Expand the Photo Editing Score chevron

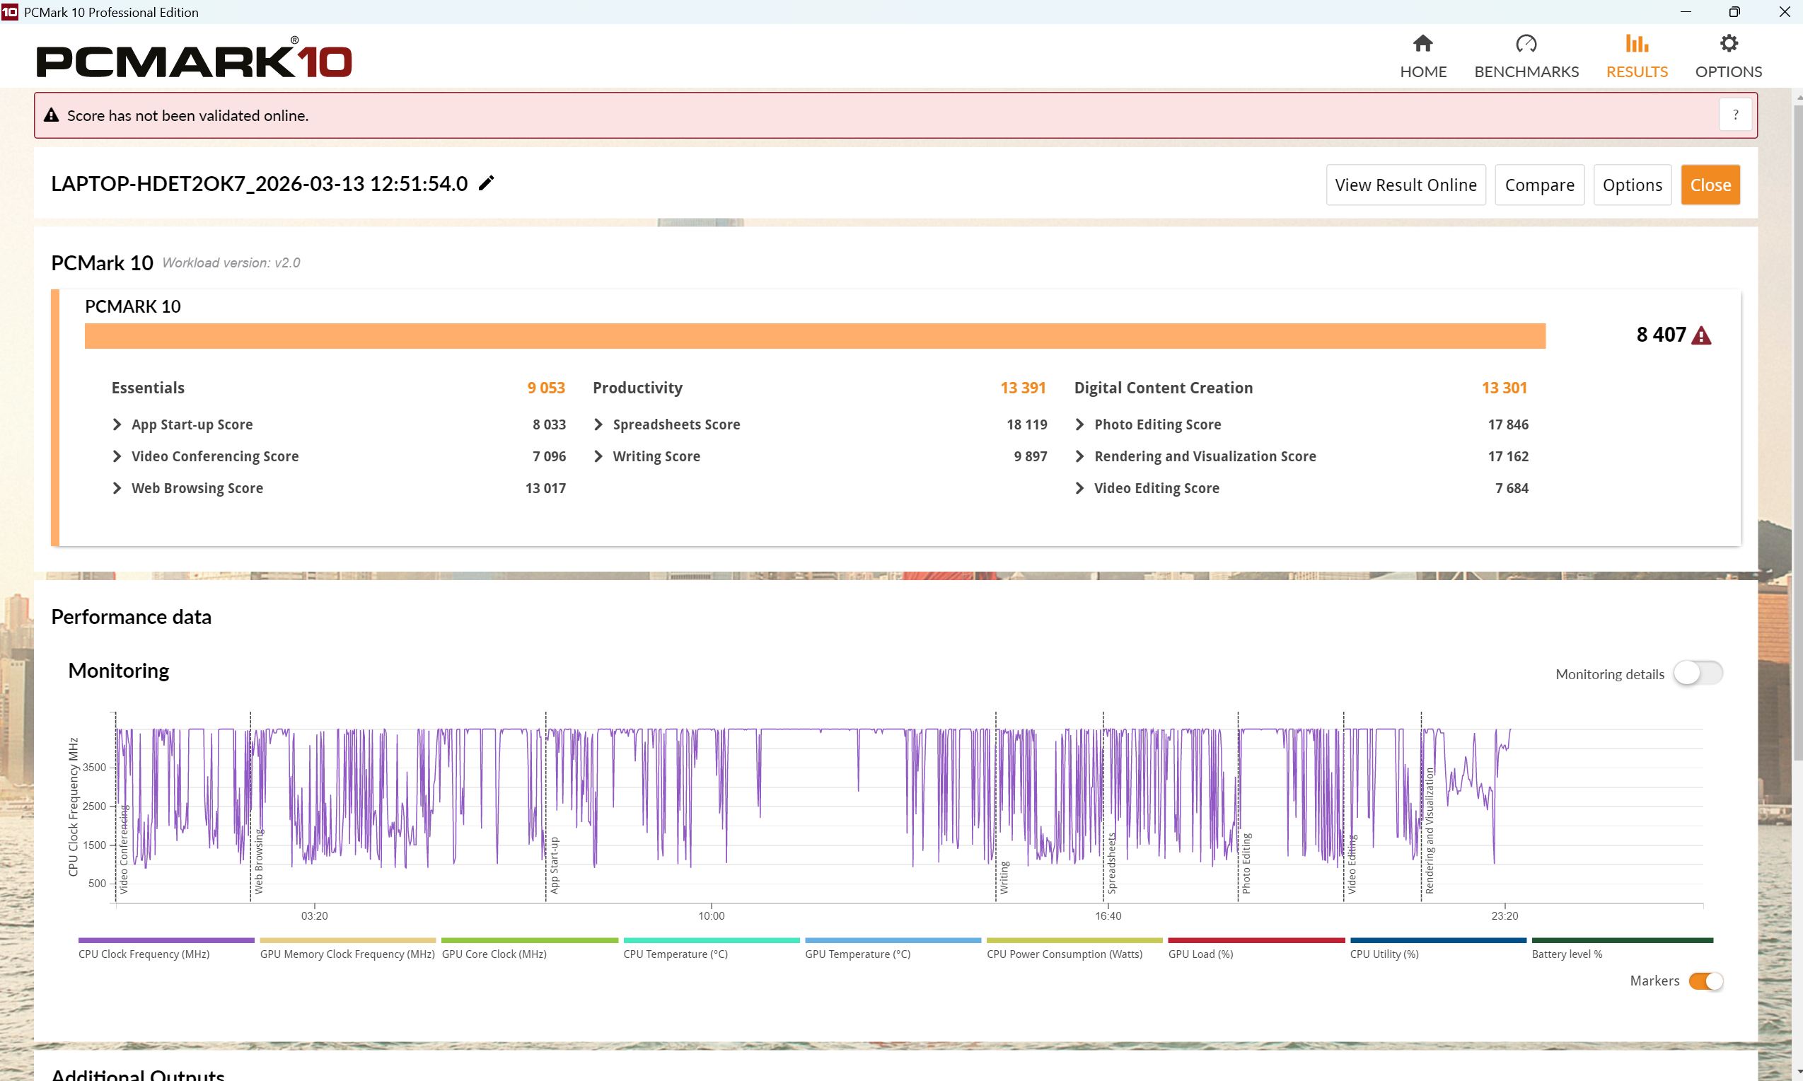(1080, 424)
